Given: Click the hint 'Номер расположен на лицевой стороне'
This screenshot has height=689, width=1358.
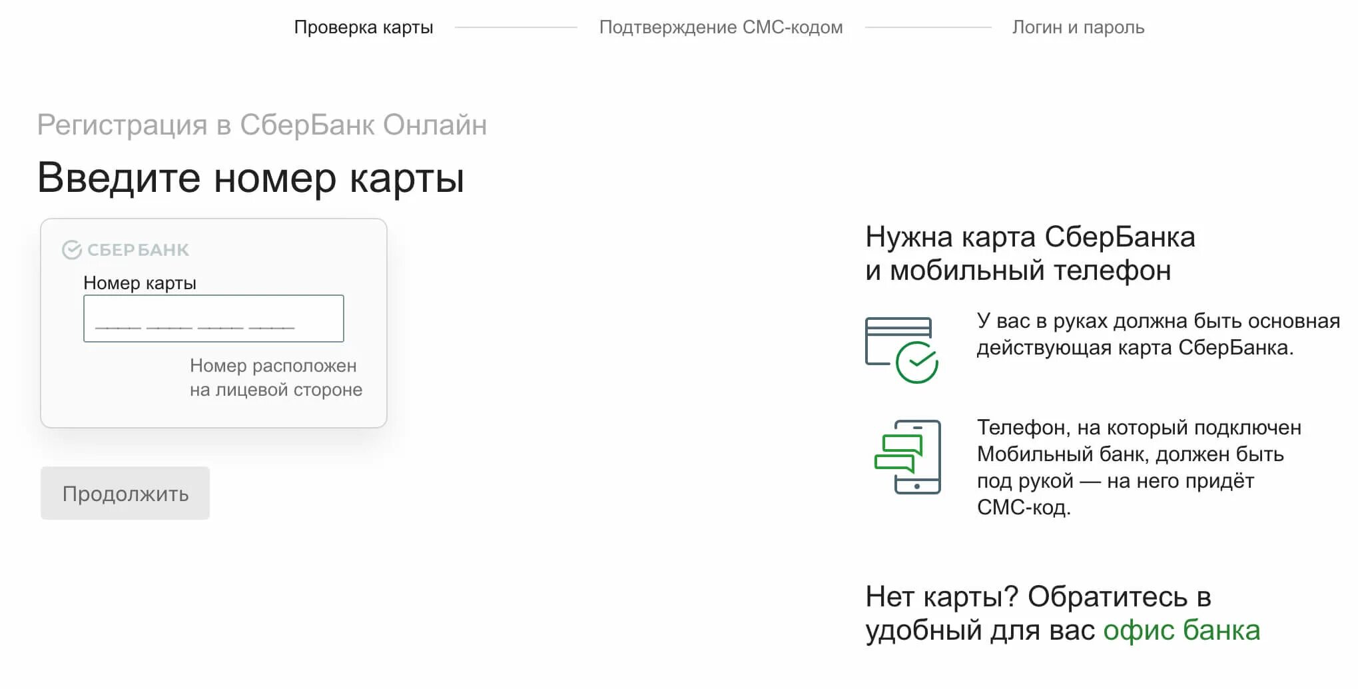Looking at the screenshot, I should tap(276, 378).
